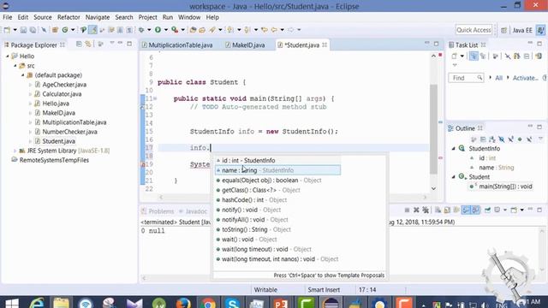Click Remove Launch X icon in Console
Image resolution: width=548 pixels, height=308 pixels.
(x=416, y=210)
